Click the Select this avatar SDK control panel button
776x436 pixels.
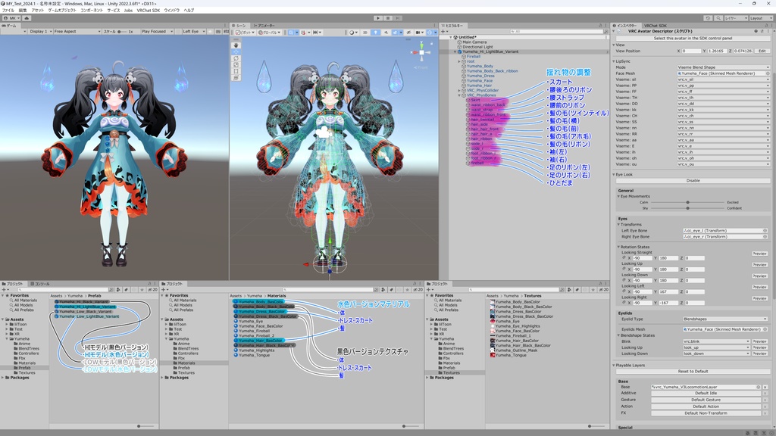693,38
